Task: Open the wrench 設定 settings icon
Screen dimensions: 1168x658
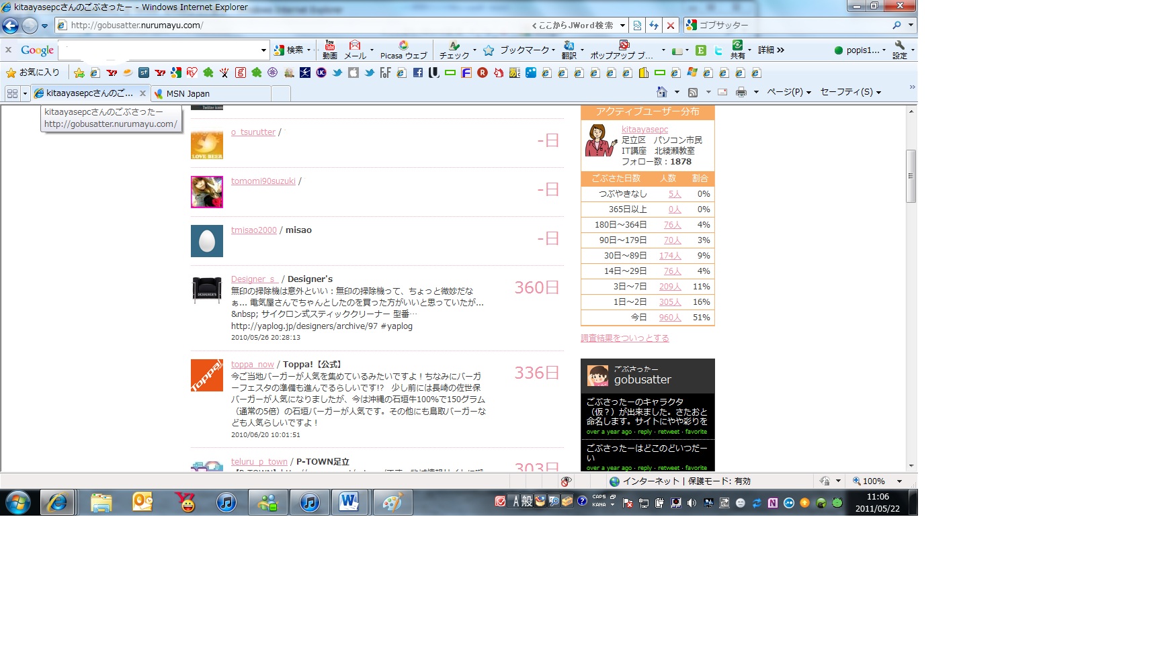Action: tap(900, 50)
